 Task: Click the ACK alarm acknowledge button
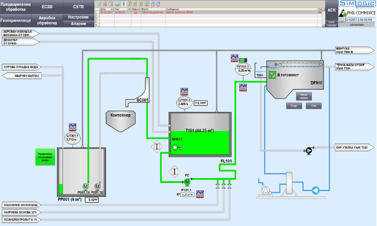(x=332, y=10)
